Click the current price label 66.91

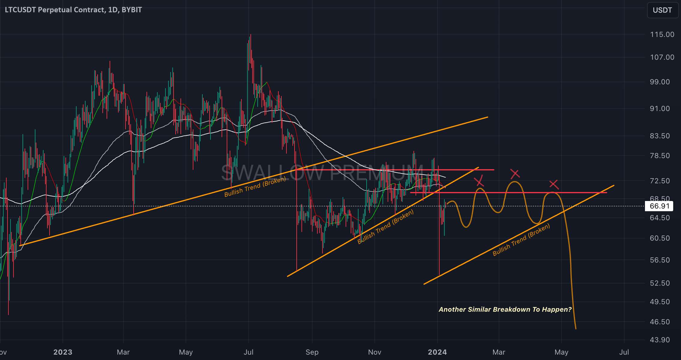click(659, 206)
